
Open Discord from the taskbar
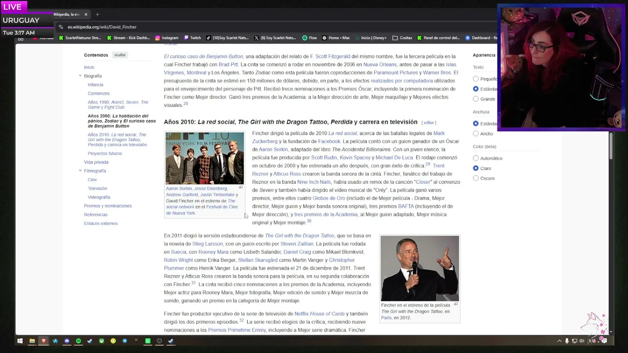67,341
